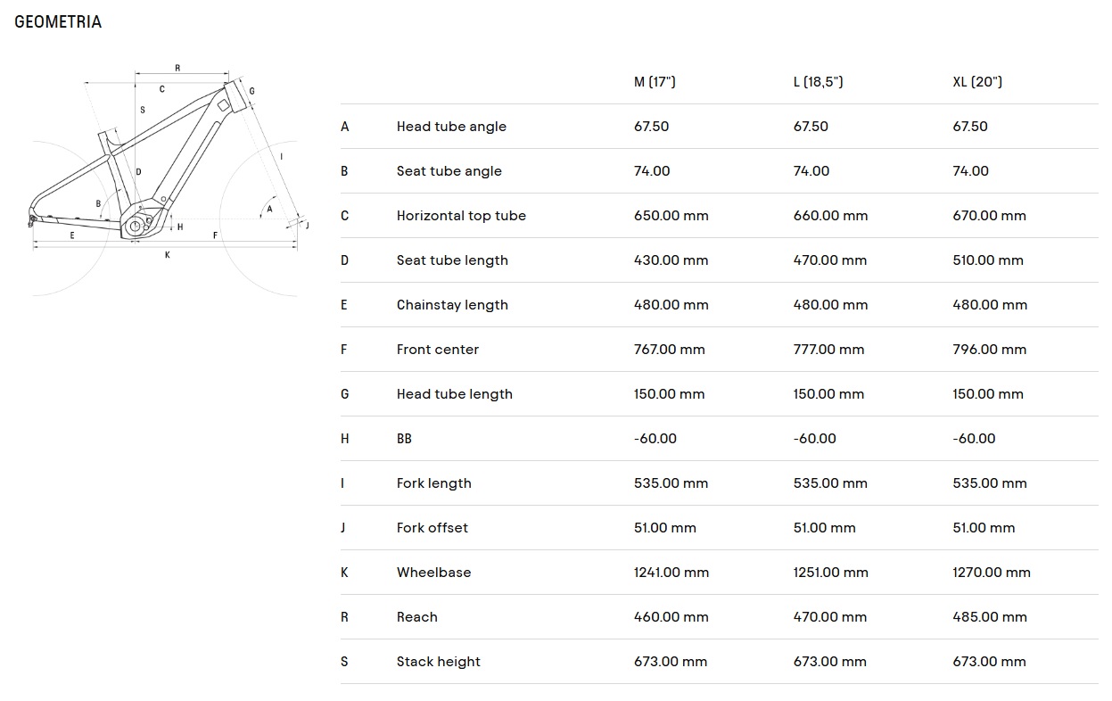Click the Fork offset row label
The width and height of the screenshot is (1112, 701).
click(432, 528)
